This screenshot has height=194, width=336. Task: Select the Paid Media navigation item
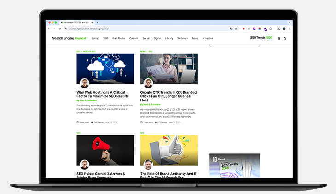coord(118,38)
